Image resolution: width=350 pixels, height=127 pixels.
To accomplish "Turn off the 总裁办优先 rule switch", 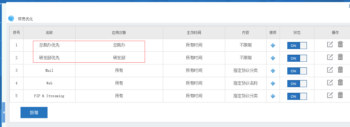I will (x=297, y=45).
